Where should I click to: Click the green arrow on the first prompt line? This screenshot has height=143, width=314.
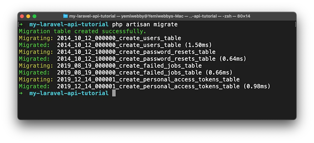21,25
